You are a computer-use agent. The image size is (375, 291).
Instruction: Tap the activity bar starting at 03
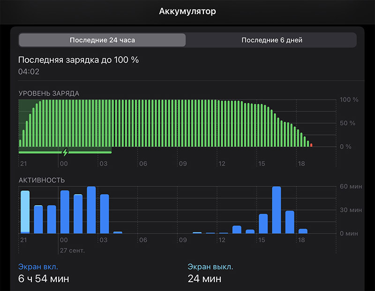tap(105, 214)
